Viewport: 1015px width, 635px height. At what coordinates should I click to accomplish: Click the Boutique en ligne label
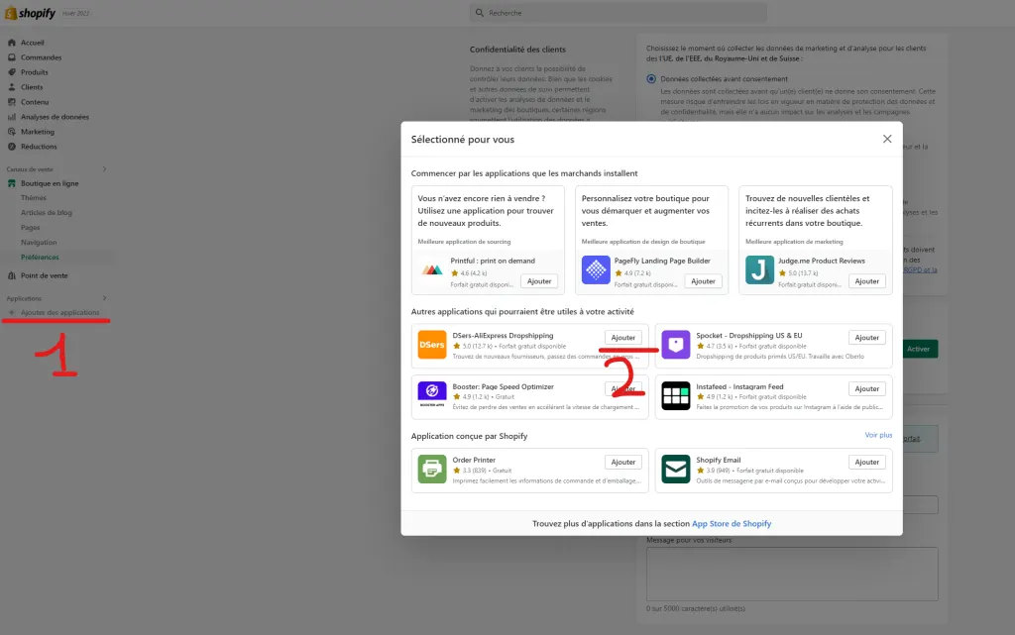[x=50, y=183]
